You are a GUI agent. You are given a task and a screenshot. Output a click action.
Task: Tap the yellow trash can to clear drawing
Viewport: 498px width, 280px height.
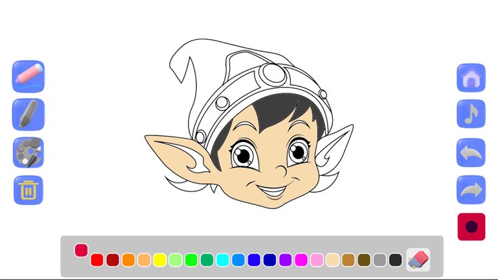(28, 190)
